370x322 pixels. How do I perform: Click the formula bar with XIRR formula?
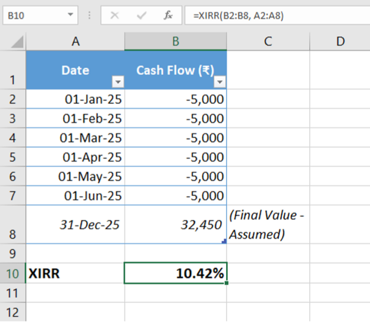(277, 15)
